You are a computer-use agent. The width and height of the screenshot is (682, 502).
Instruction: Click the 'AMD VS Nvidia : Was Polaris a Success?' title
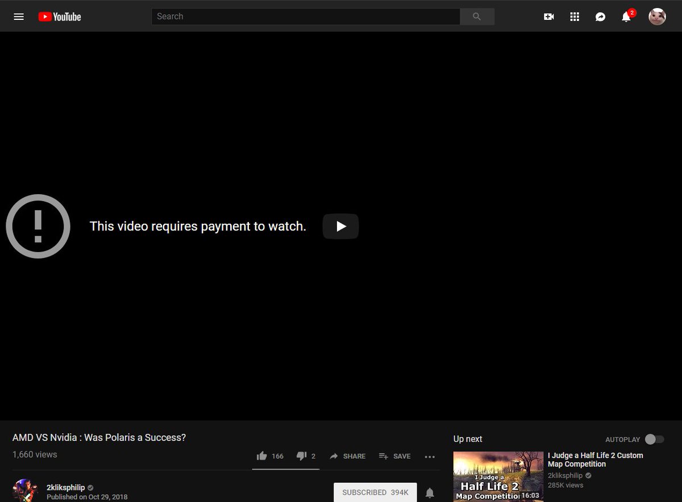point(99,437)
